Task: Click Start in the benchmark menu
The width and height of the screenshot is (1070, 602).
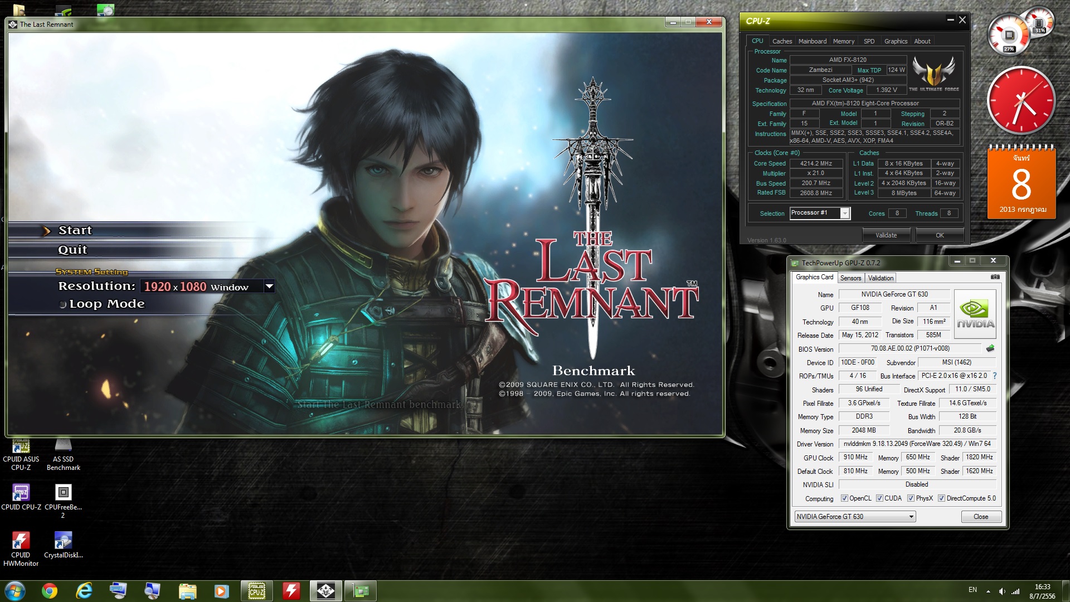Action: coord(75,230)
